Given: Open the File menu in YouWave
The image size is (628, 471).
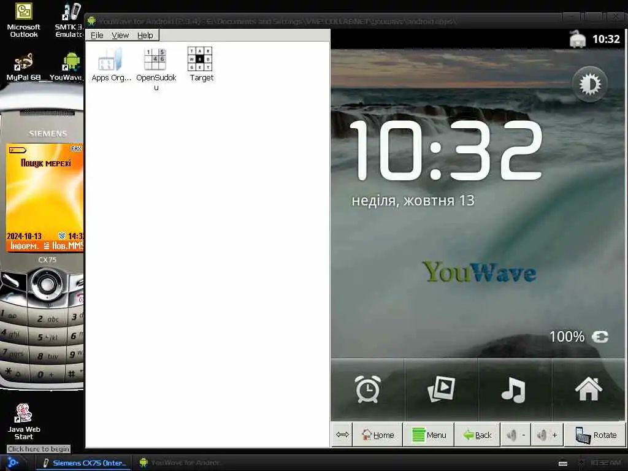Looking at the screenshot, I should (97, 35).
